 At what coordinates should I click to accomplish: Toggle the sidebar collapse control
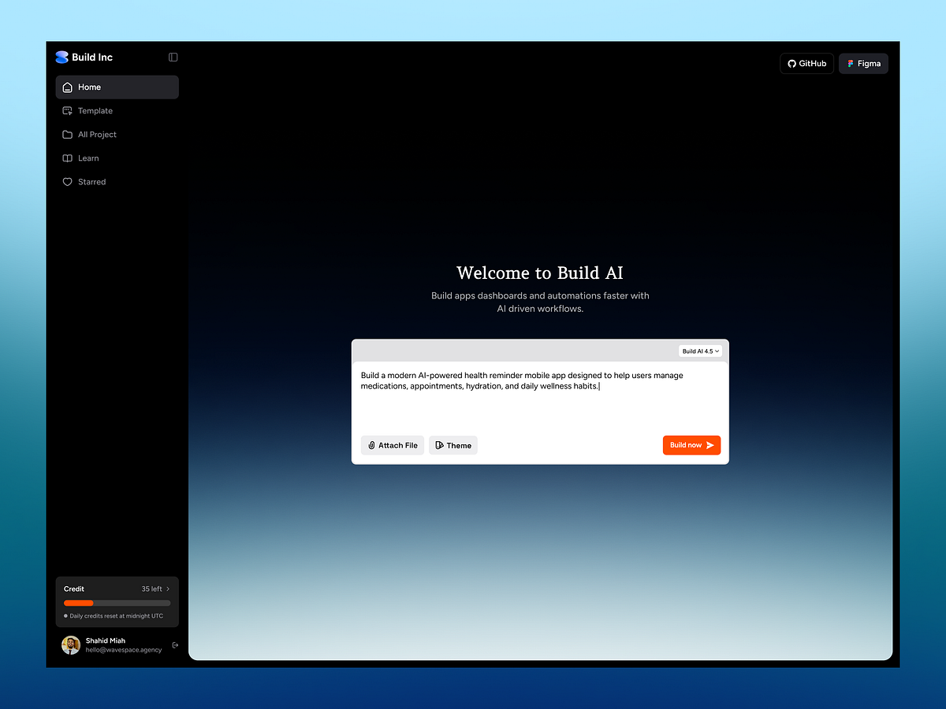click(173, 57)
